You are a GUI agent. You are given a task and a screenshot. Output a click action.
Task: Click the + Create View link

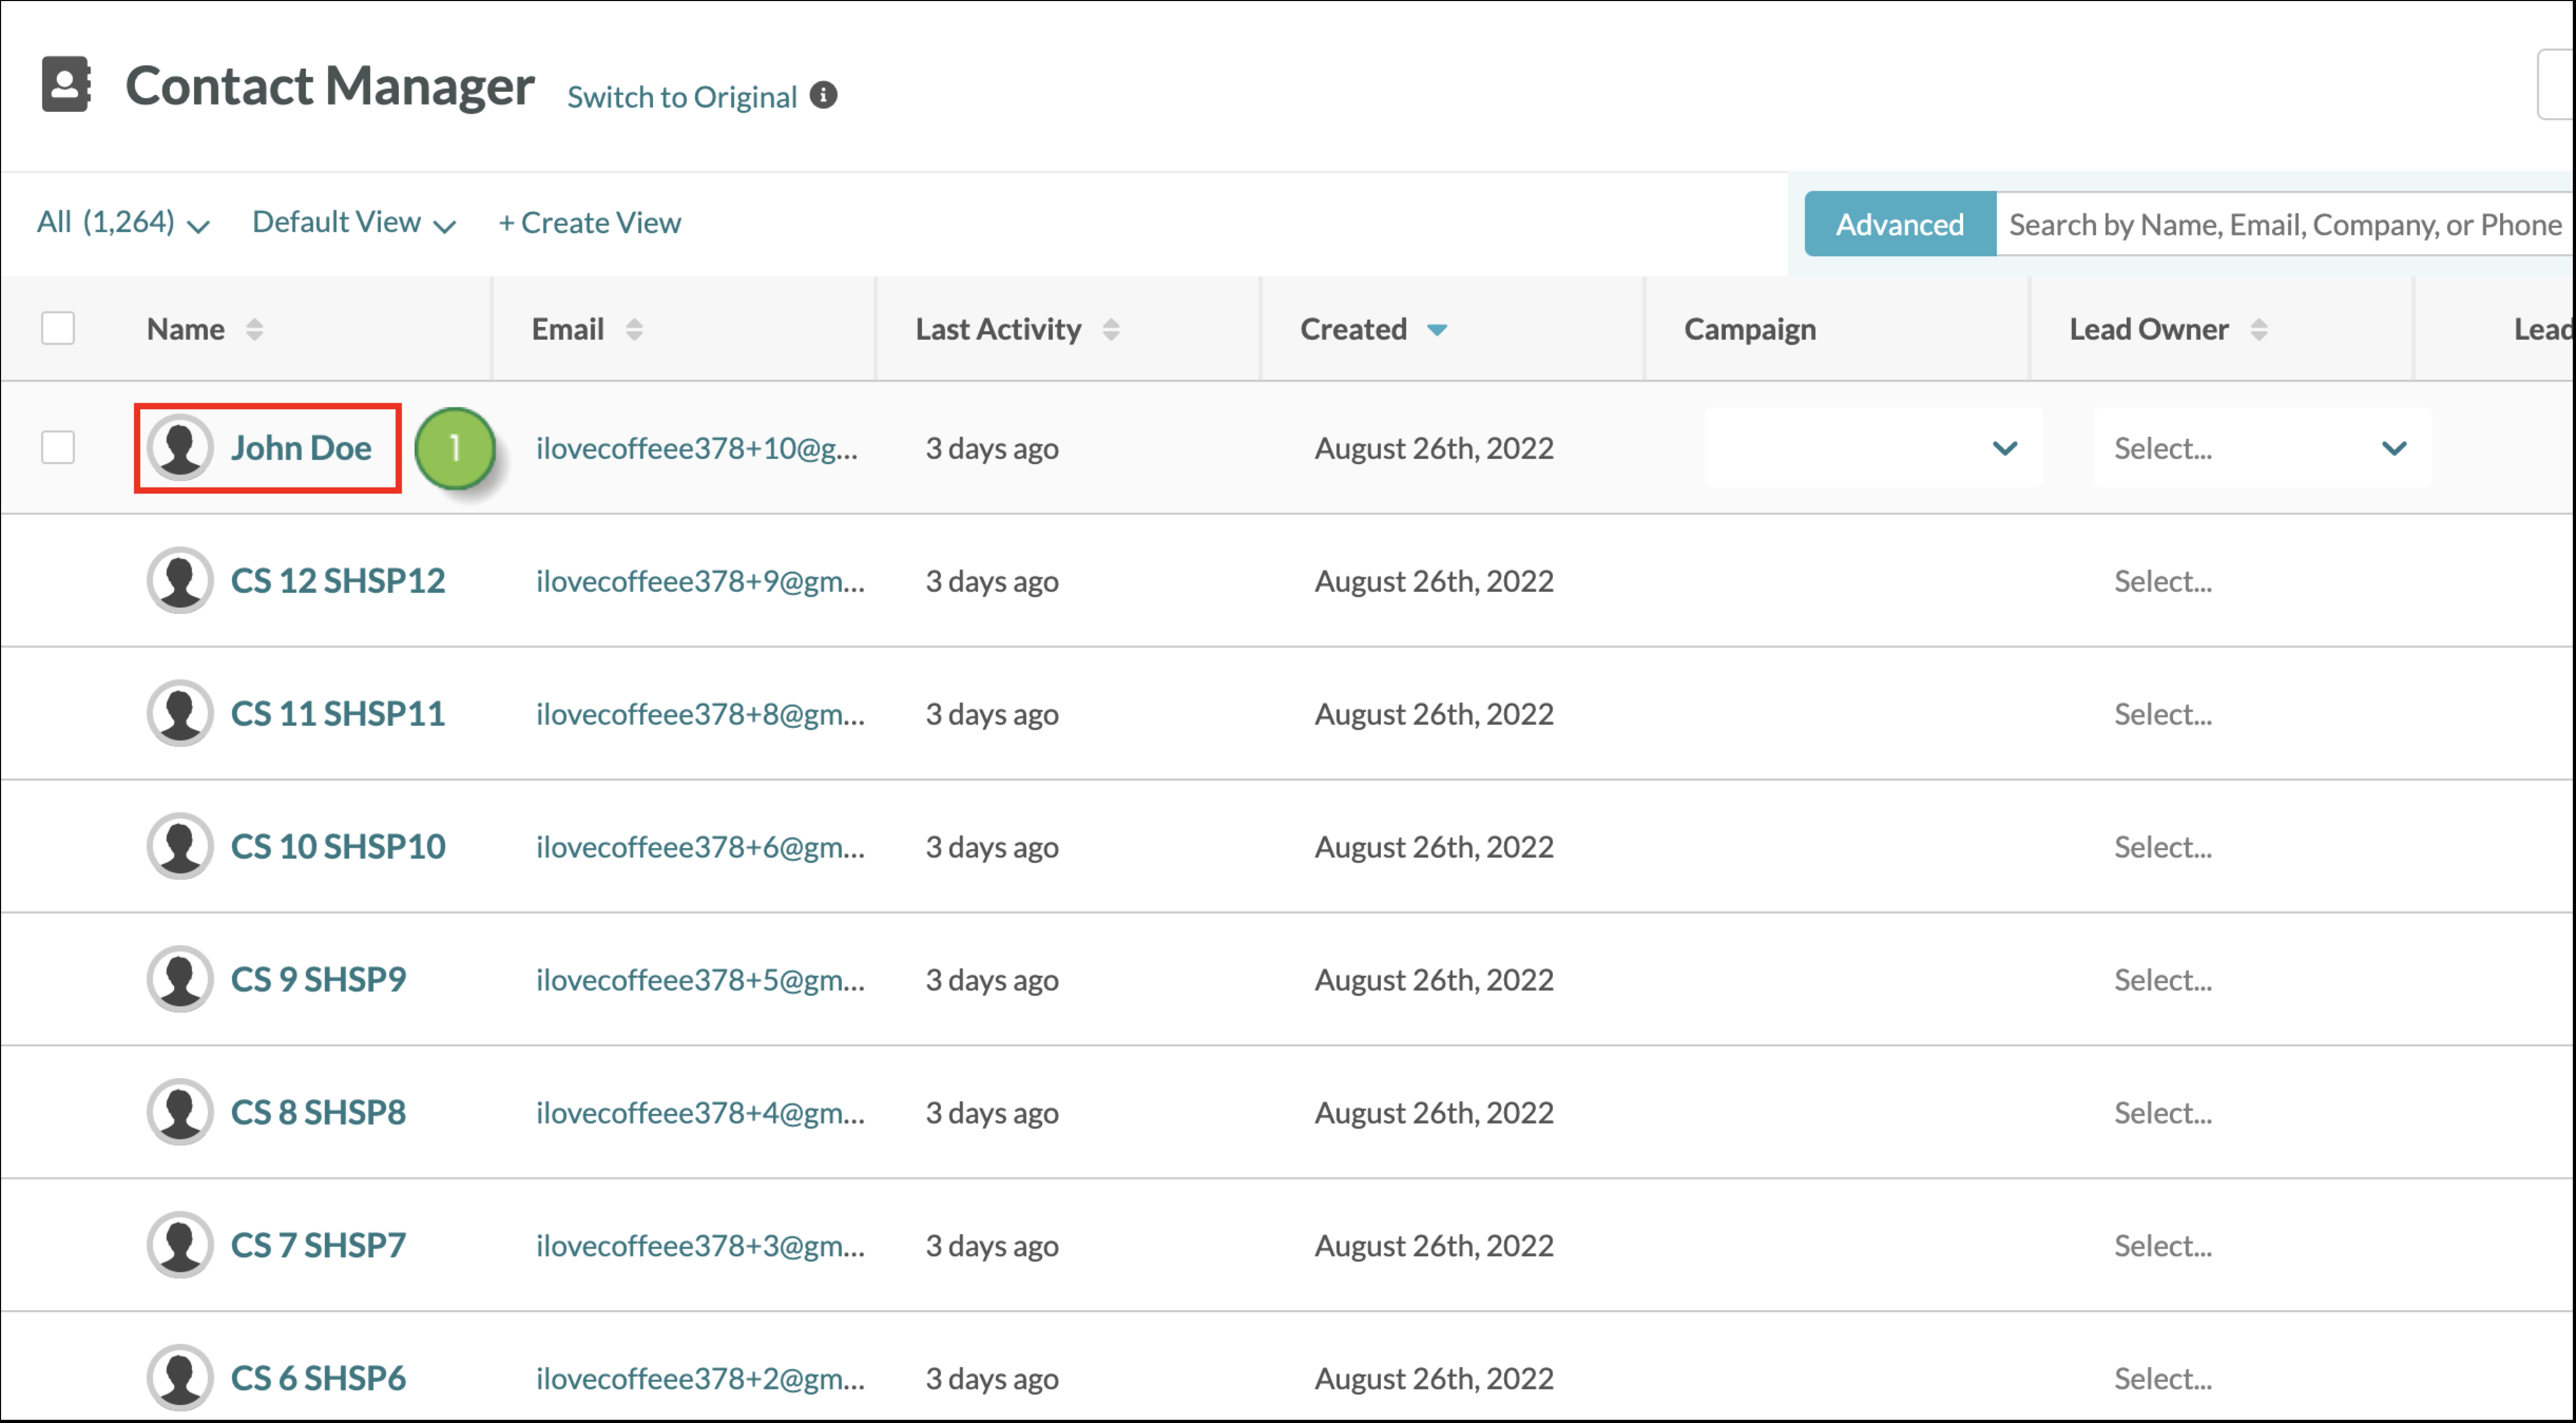click(x=590, y=222)
